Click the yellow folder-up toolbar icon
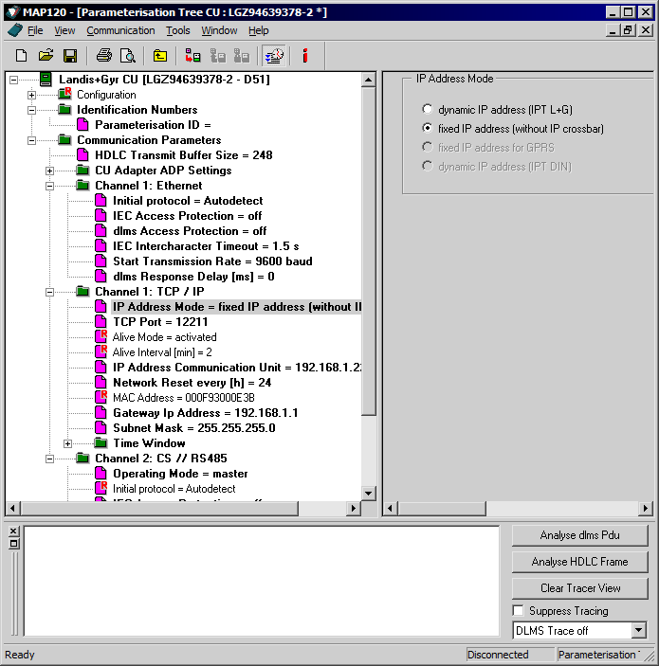Image resolution: width=659 pixels, height=666 pixels. (x=160, y=56)
